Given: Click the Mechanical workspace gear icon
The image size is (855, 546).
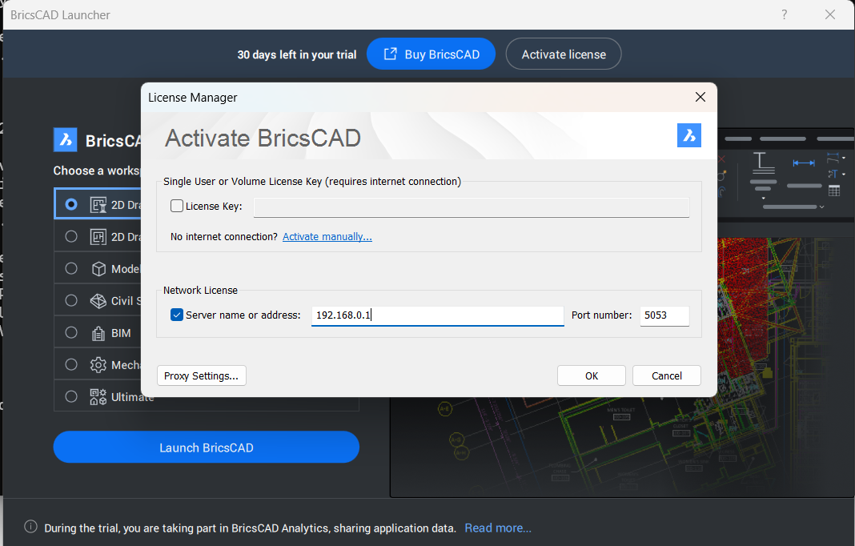Looking at the screenshot, I should pos(98,365).
